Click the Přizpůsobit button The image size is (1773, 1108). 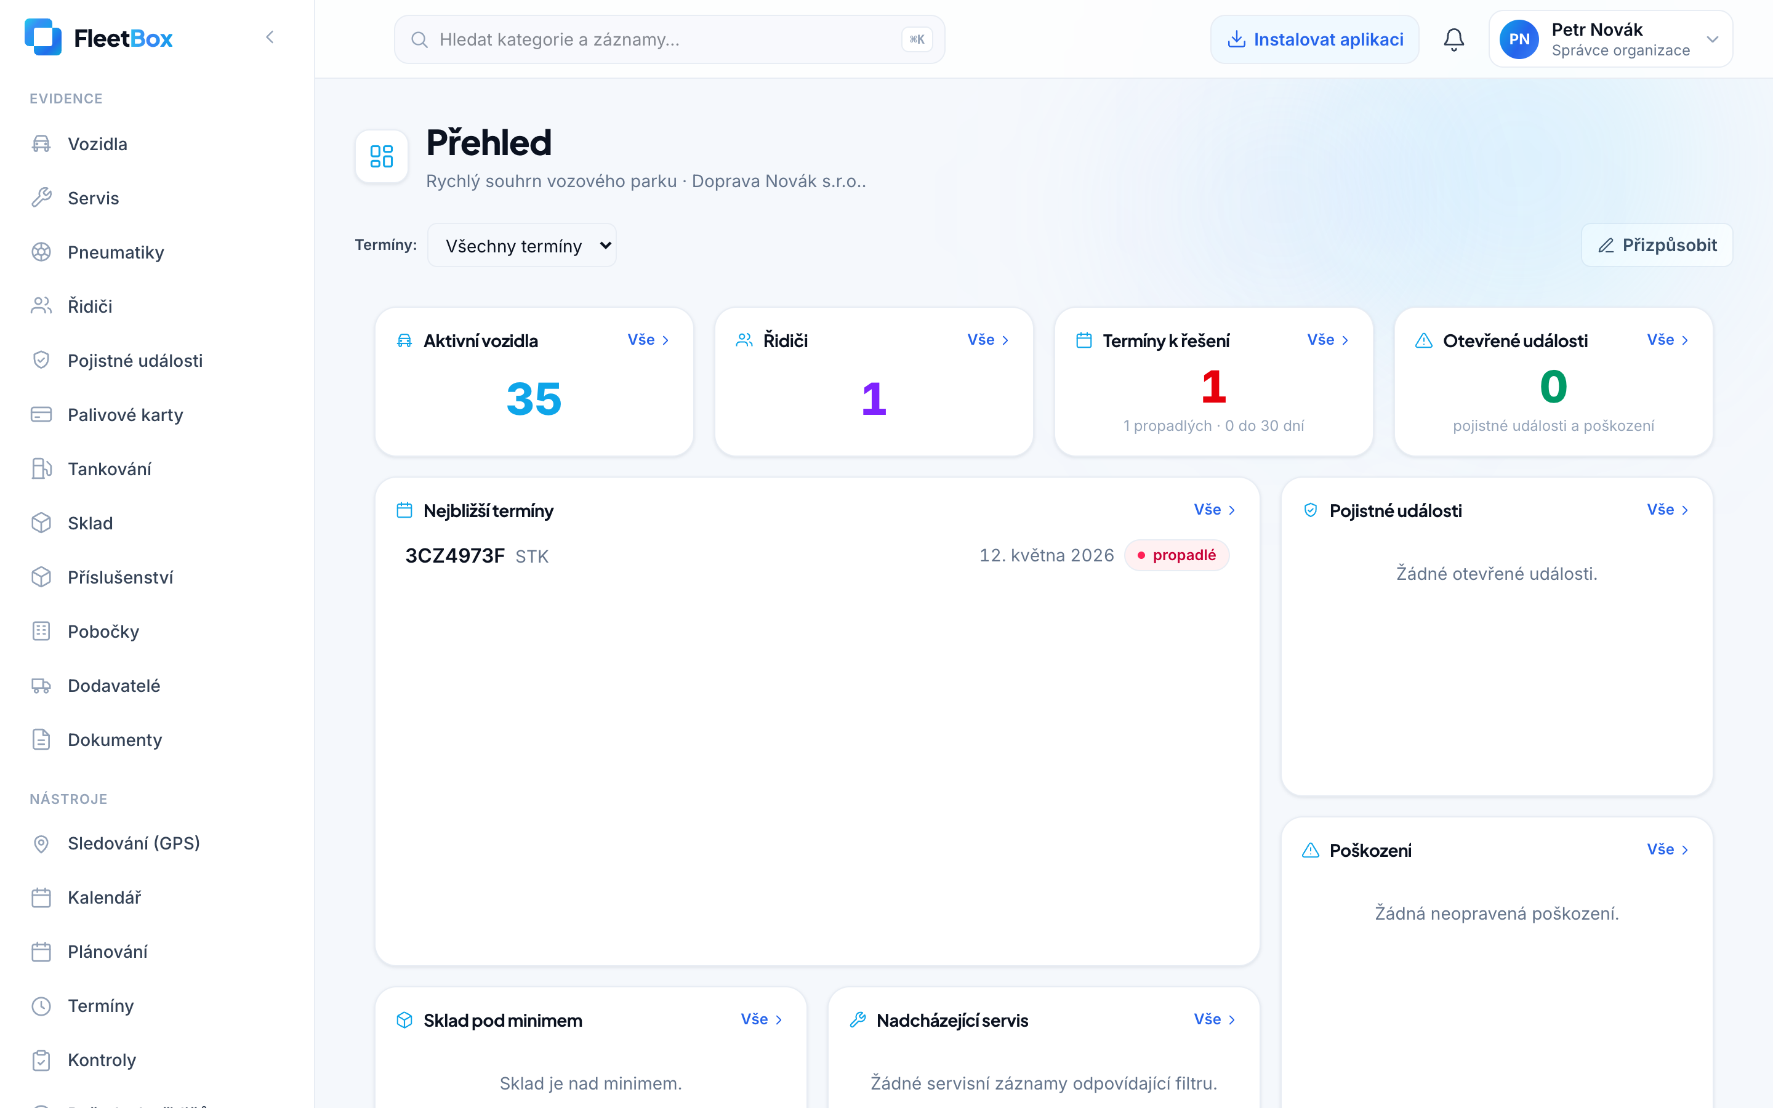tap(1657, 246)
